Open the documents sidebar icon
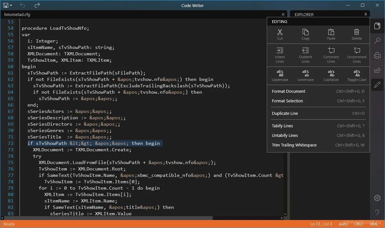Screen dimensions: 385x228 click(377, 26)
